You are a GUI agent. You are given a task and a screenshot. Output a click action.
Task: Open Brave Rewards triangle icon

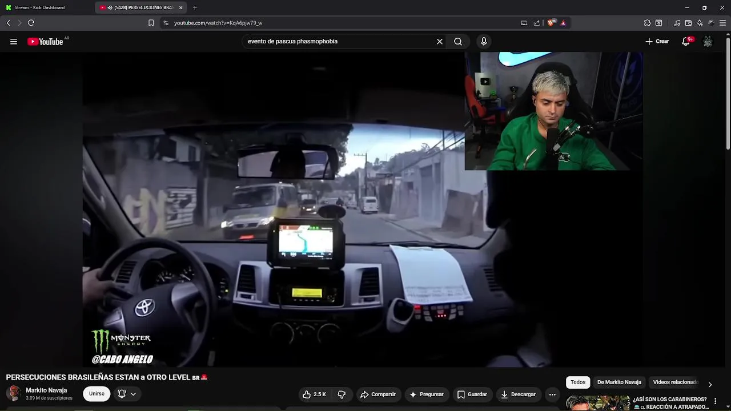pyautogui.click(x=563, y=23)
